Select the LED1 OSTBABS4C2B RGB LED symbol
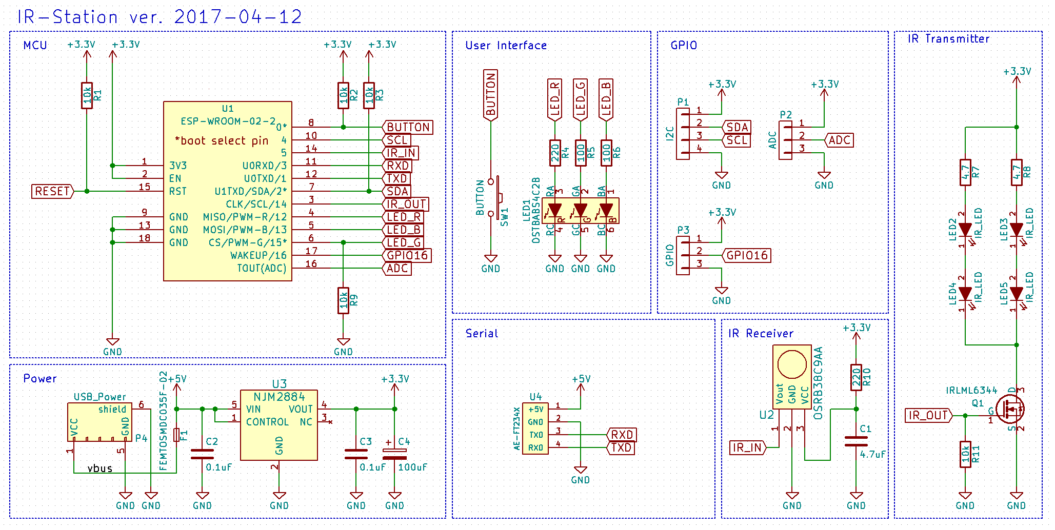Viewport: 1055px width, 530px height. click(581, 211)
